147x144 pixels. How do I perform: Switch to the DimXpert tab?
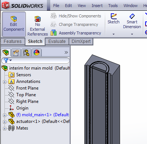(81, 41)
